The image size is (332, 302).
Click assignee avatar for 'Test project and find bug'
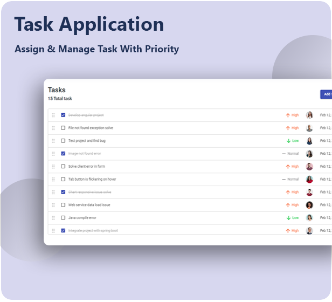(309, 141)
